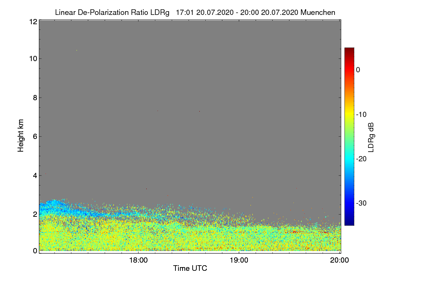This screenshot has height=298, width=448.
Task: Click the 8 km height tick label
Action: pos(34,98)
